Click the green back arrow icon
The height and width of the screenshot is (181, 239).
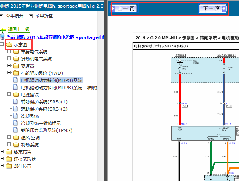[x=3, y=30]
